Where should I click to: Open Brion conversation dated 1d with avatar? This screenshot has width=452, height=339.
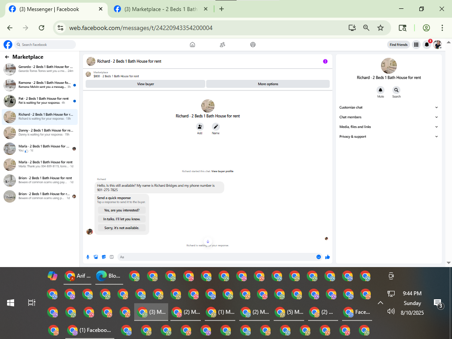(x=40, y=196)
